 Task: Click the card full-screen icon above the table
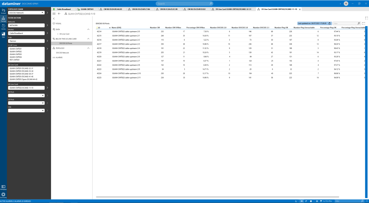366,18
